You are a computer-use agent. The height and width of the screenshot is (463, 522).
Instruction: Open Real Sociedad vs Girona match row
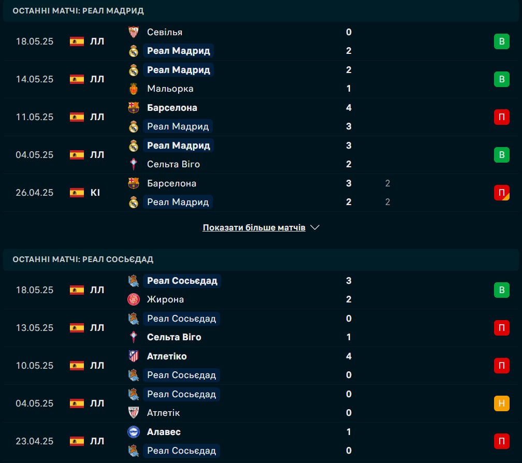click(x=261, y=290)
